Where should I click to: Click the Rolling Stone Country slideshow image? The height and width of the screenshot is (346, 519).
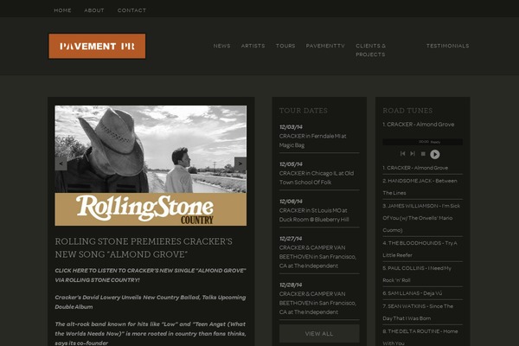pos(151,165)
